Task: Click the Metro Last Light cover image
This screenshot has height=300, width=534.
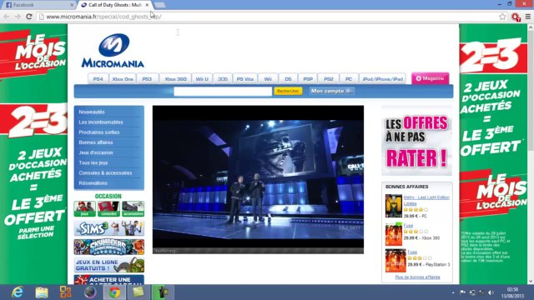Action: [394, 206]
